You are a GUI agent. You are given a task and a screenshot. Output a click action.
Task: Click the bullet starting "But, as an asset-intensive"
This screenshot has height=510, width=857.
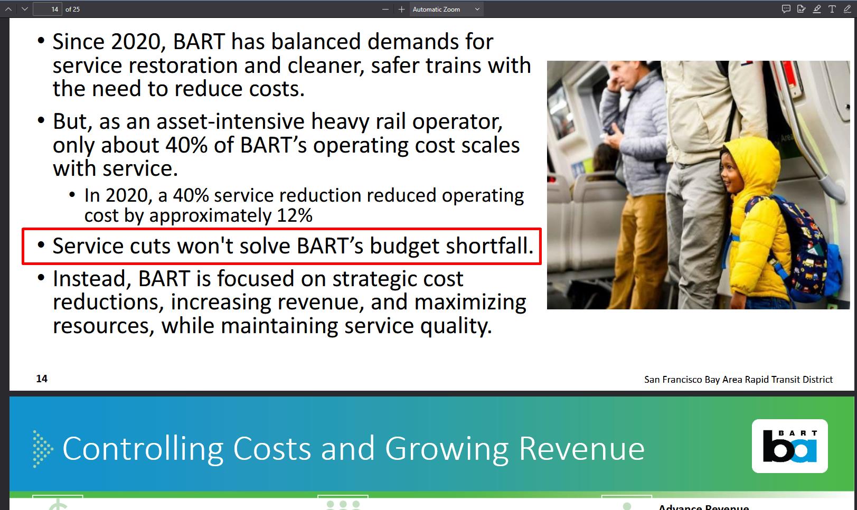286,145
